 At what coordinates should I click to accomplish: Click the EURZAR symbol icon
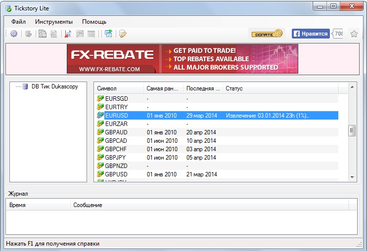[x=100, y=124]
